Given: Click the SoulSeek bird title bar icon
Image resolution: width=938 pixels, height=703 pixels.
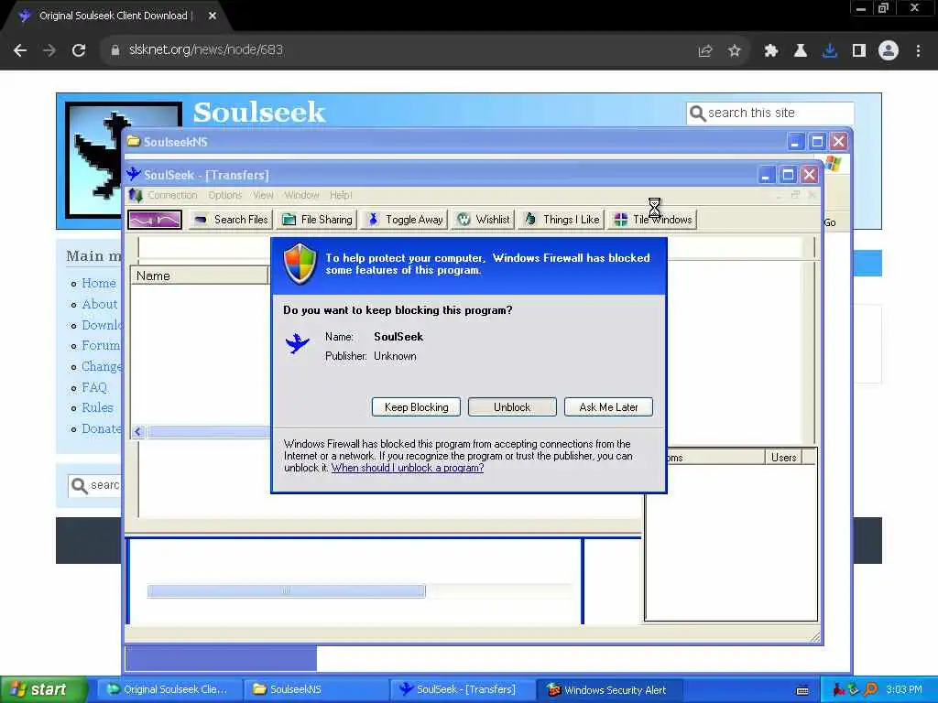Looking at the screenshot, I should (x=134, y=174).
